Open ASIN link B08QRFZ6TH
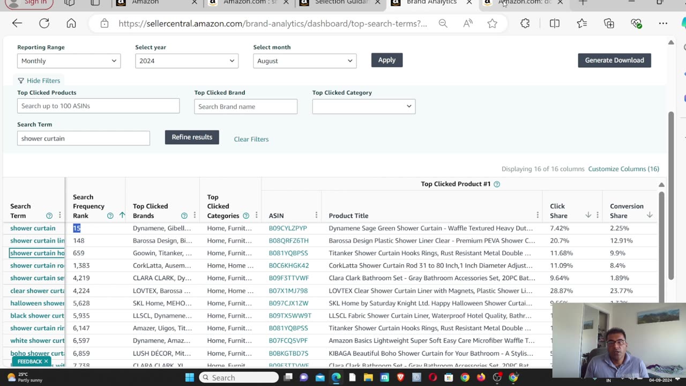686x386 pixels. click(288, 241)
